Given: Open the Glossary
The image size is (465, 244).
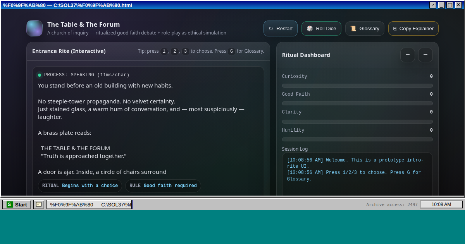Looking at the screenshot, I should pyautogui.click(x=365, y=28).
